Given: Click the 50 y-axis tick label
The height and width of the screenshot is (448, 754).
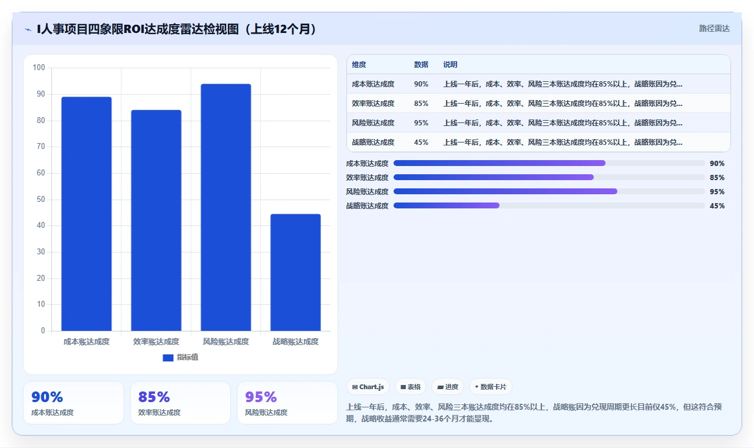Looking at the screenshot, I should (41, 200).
